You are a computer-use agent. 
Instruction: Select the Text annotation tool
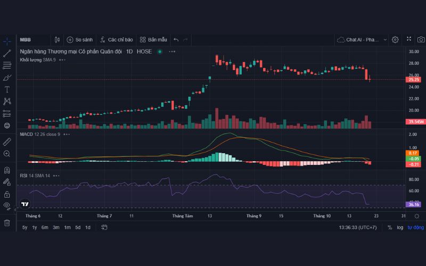click(7, 89)
